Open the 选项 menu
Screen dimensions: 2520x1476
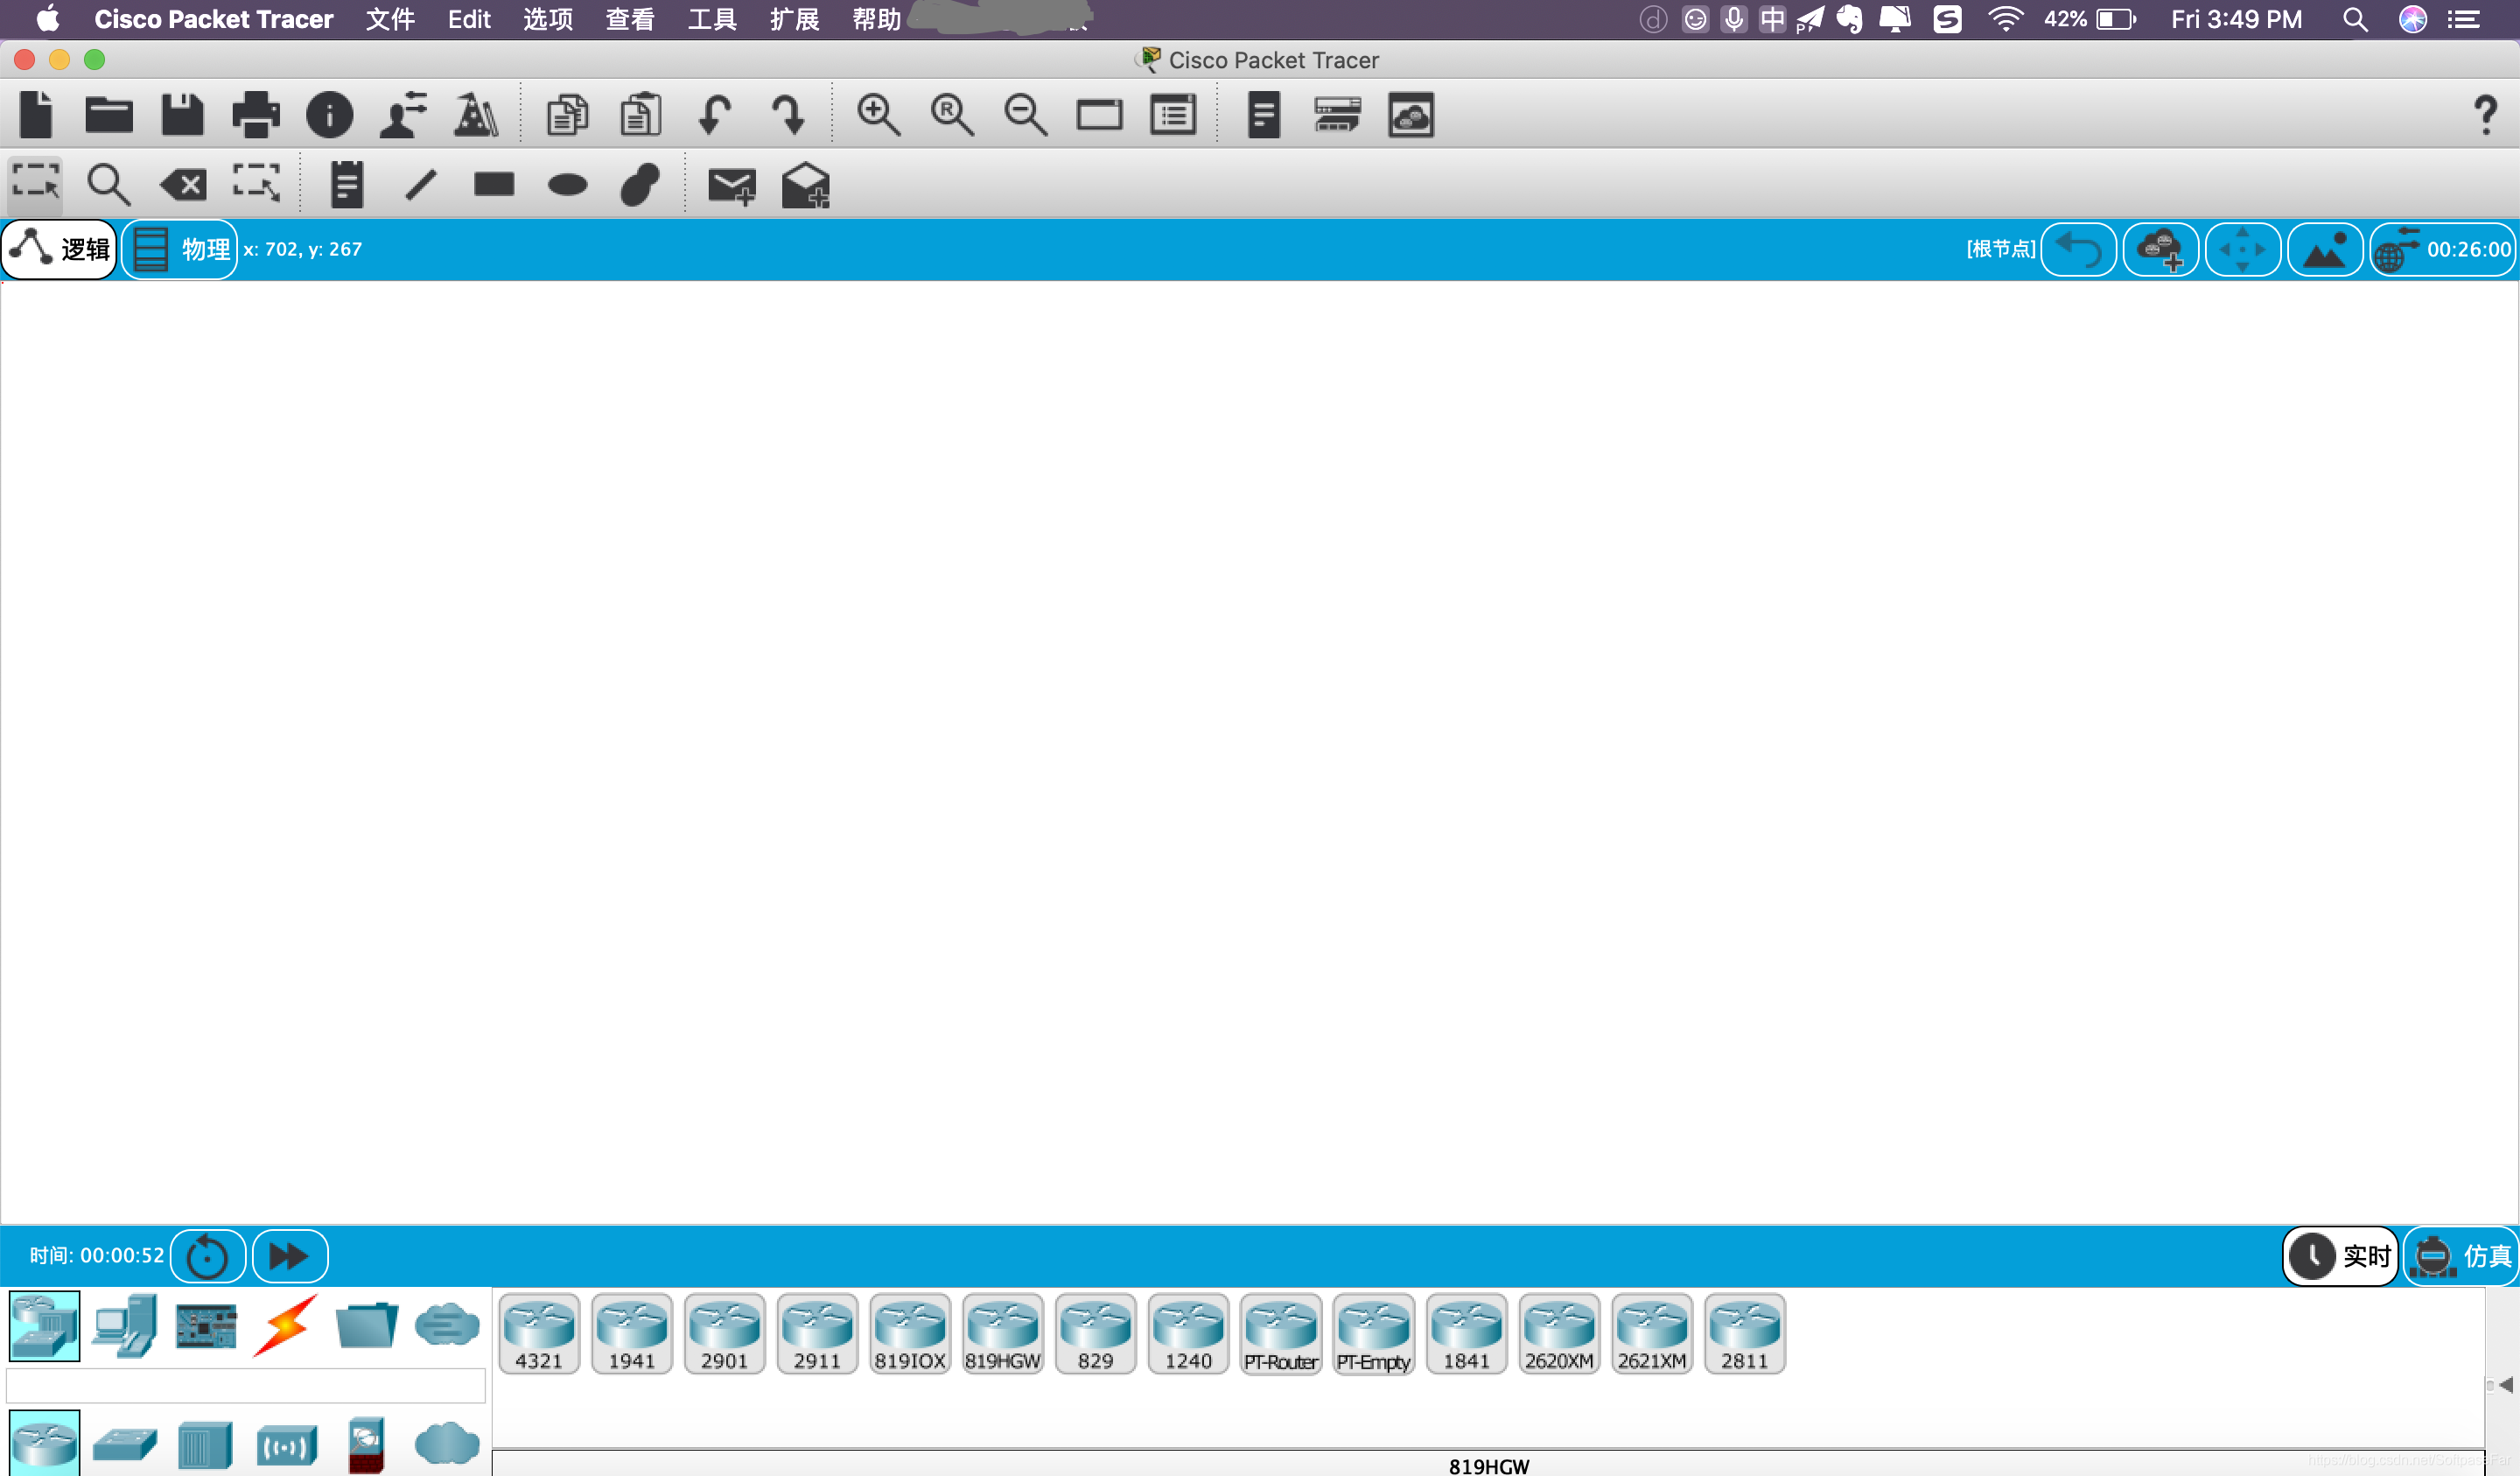point(548,19)
